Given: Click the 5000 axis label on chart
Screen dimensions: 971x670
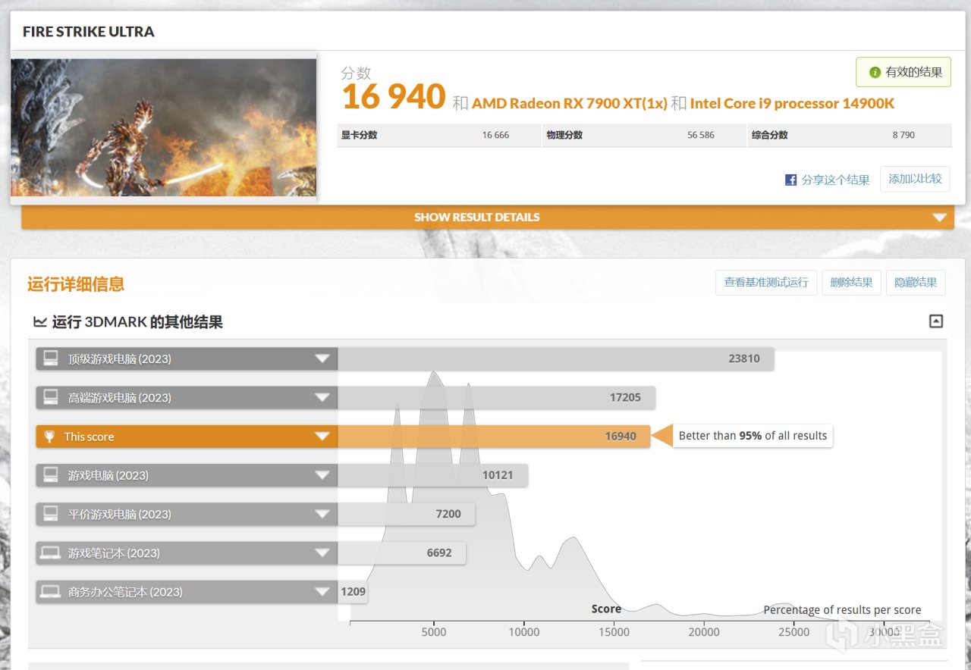Looking at the screenshot, I should [x=434, y=632].
